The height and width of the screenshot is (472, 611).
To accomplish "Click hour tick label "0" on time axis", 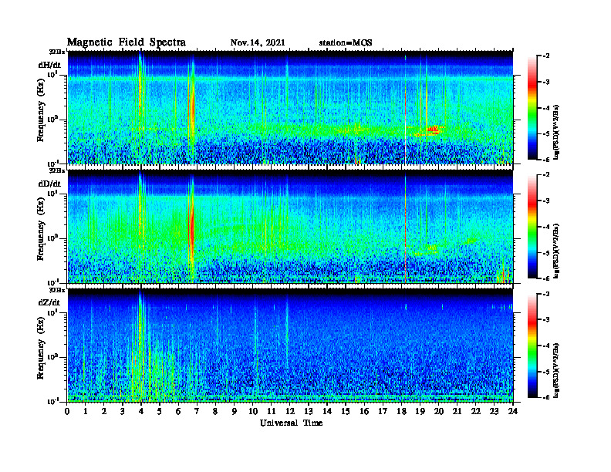I will coord(67,411).
